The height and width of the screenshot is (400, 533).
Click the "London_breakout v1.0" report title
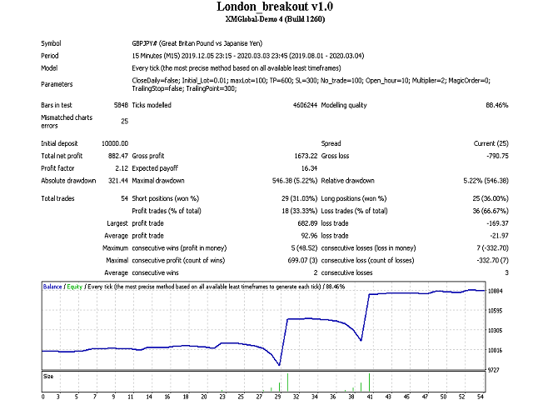tap(275, 7)
